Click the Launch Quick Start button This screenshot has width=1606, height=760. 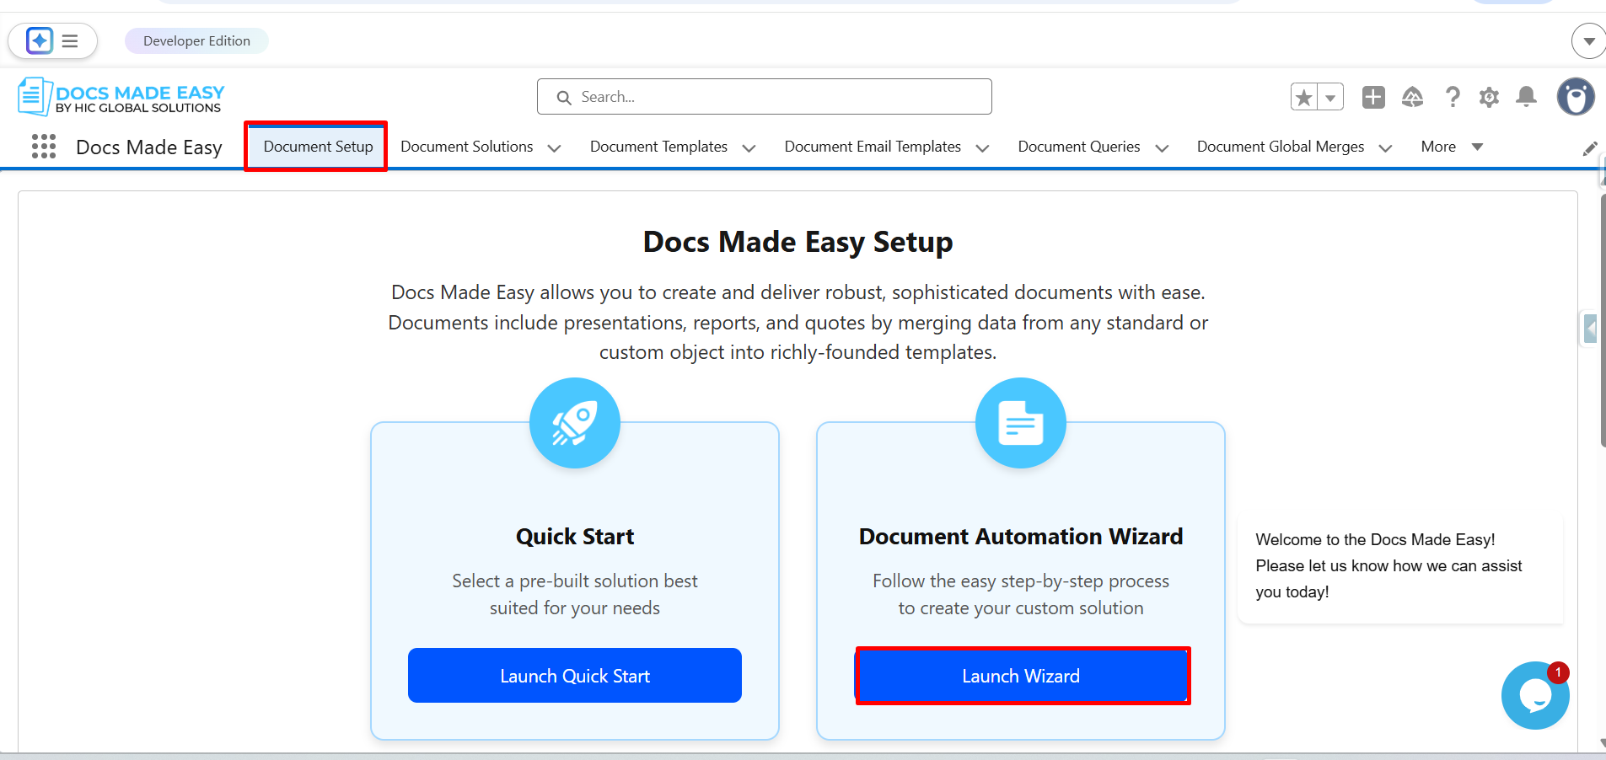tap(575, 676)
